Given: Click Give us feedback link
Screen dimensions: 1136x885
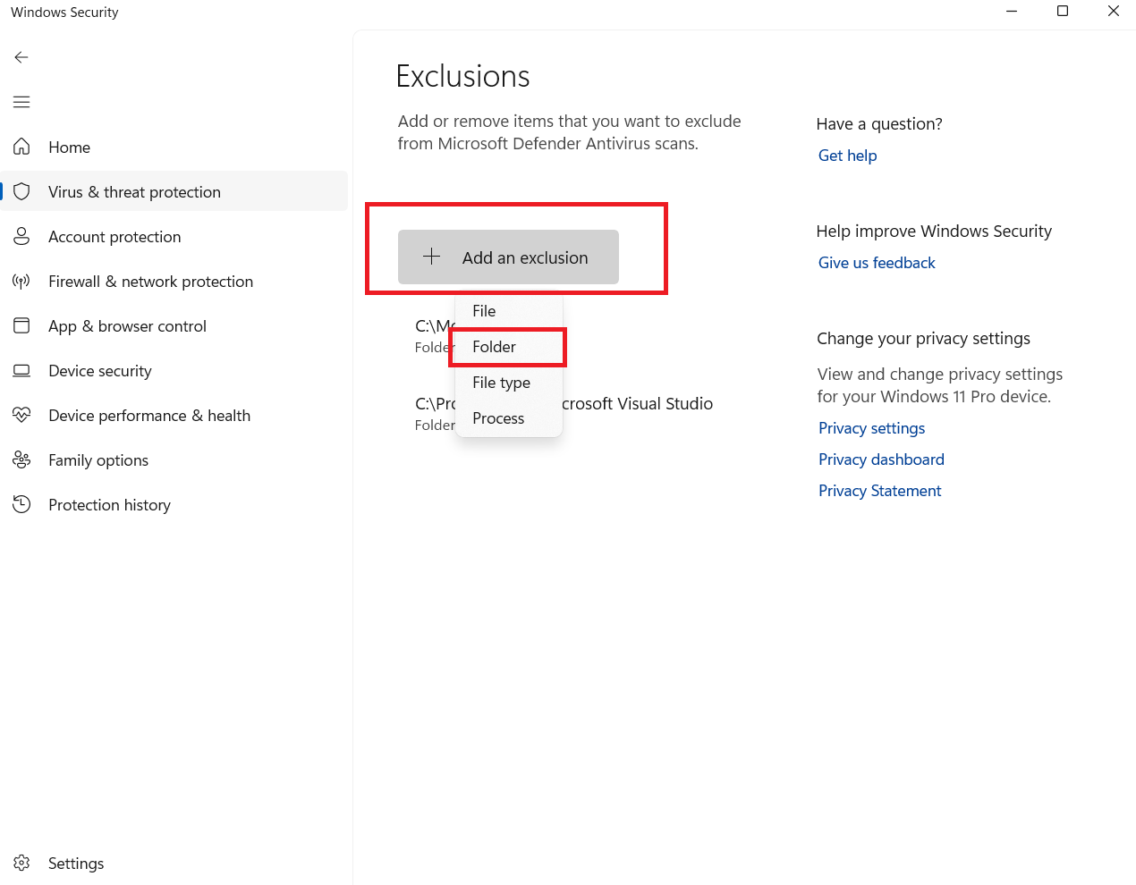Looking at the screenshot, I should [877, 263].
